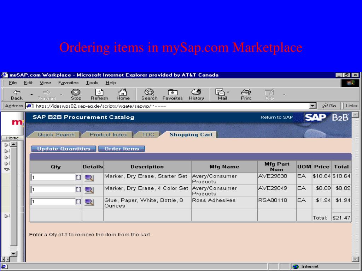The width and height of the screenshot is (362, 271).
Task: Click the Windows logo throbber icon
Action: tap(350, 83)
